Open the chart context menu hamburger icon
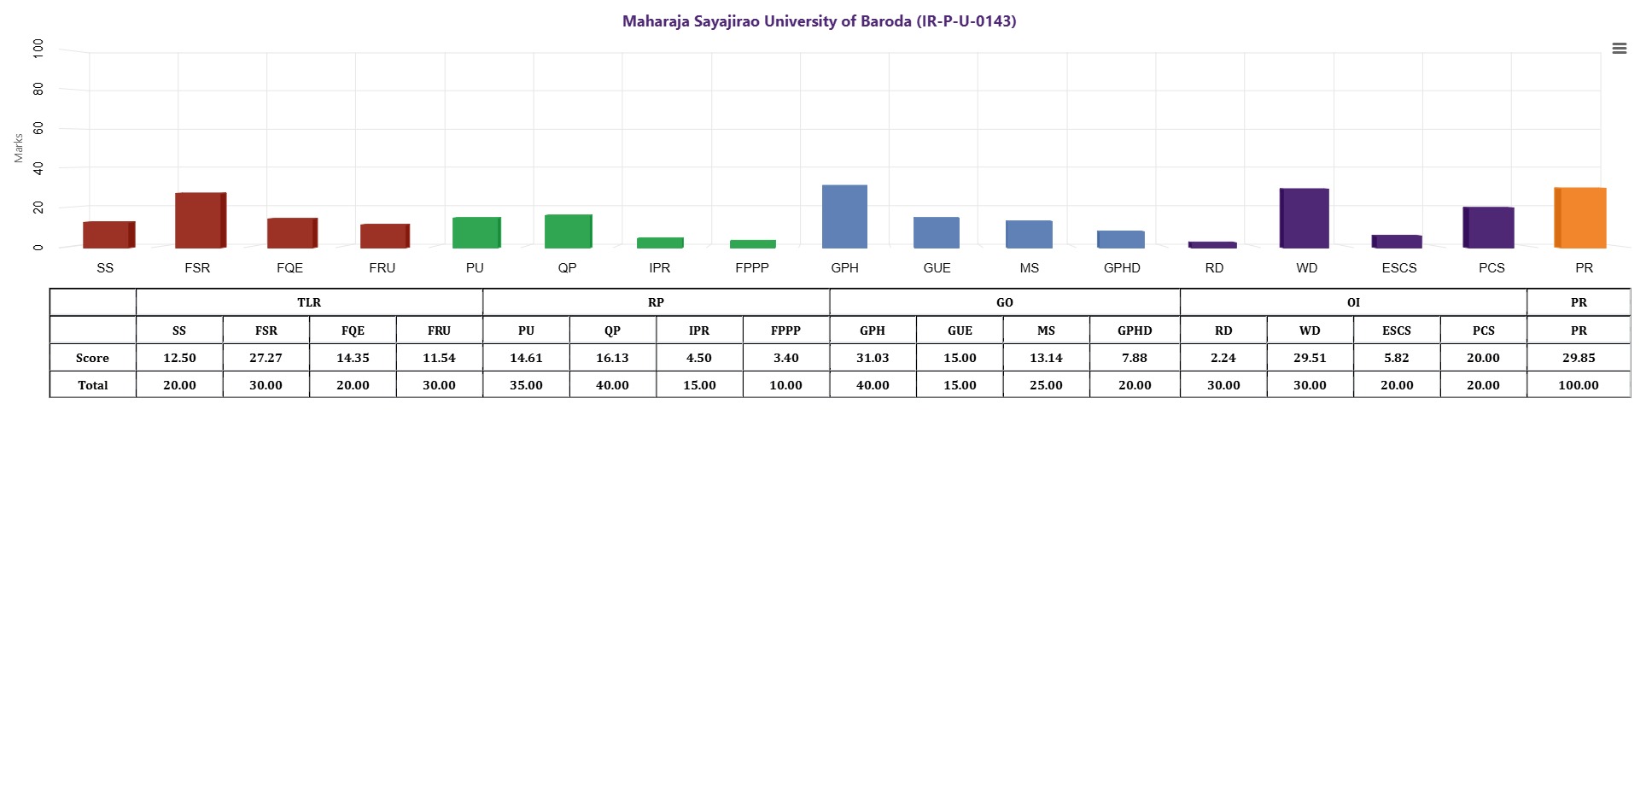The image size is (1652, 807). 1619,49
